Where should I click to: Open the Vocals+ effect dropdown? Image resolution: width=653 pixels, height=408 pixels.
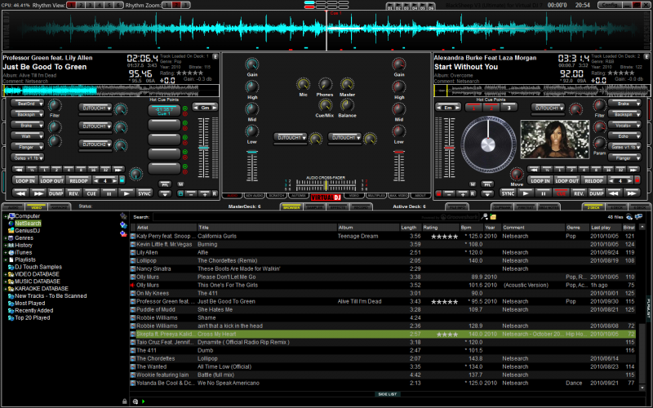624,125
